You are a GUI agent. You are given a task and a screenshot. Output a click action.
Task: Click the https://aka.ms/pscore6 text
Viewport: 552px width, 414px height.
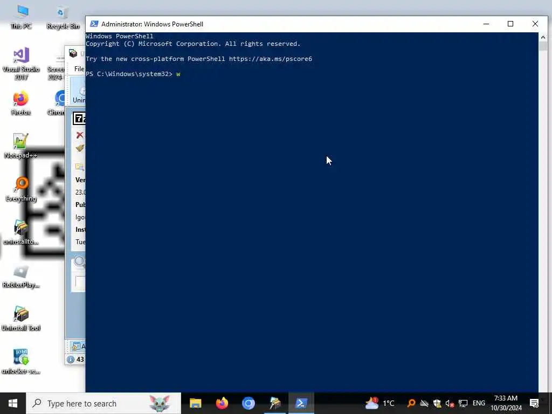pyautogui.click(x=271, y=59)
